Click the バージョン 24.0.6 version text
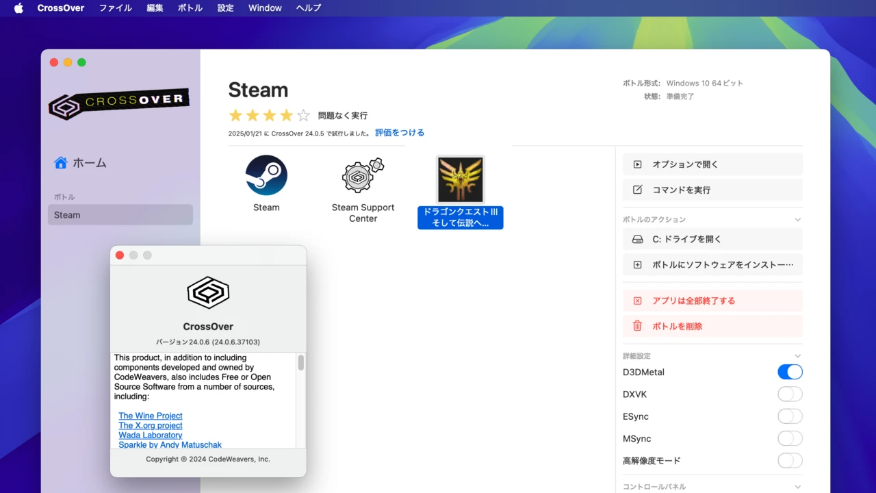Viewport: 876px width, 493px height. tap(208, 342)
